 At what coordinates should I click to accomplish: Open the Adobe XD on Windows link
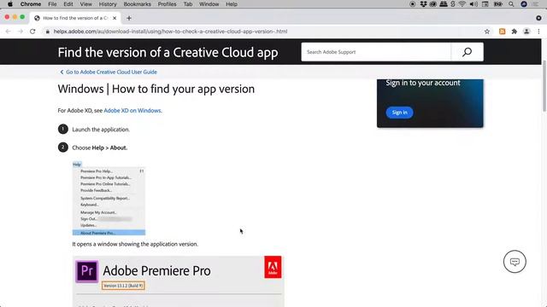pyautogui.click(x=132, y=110)
